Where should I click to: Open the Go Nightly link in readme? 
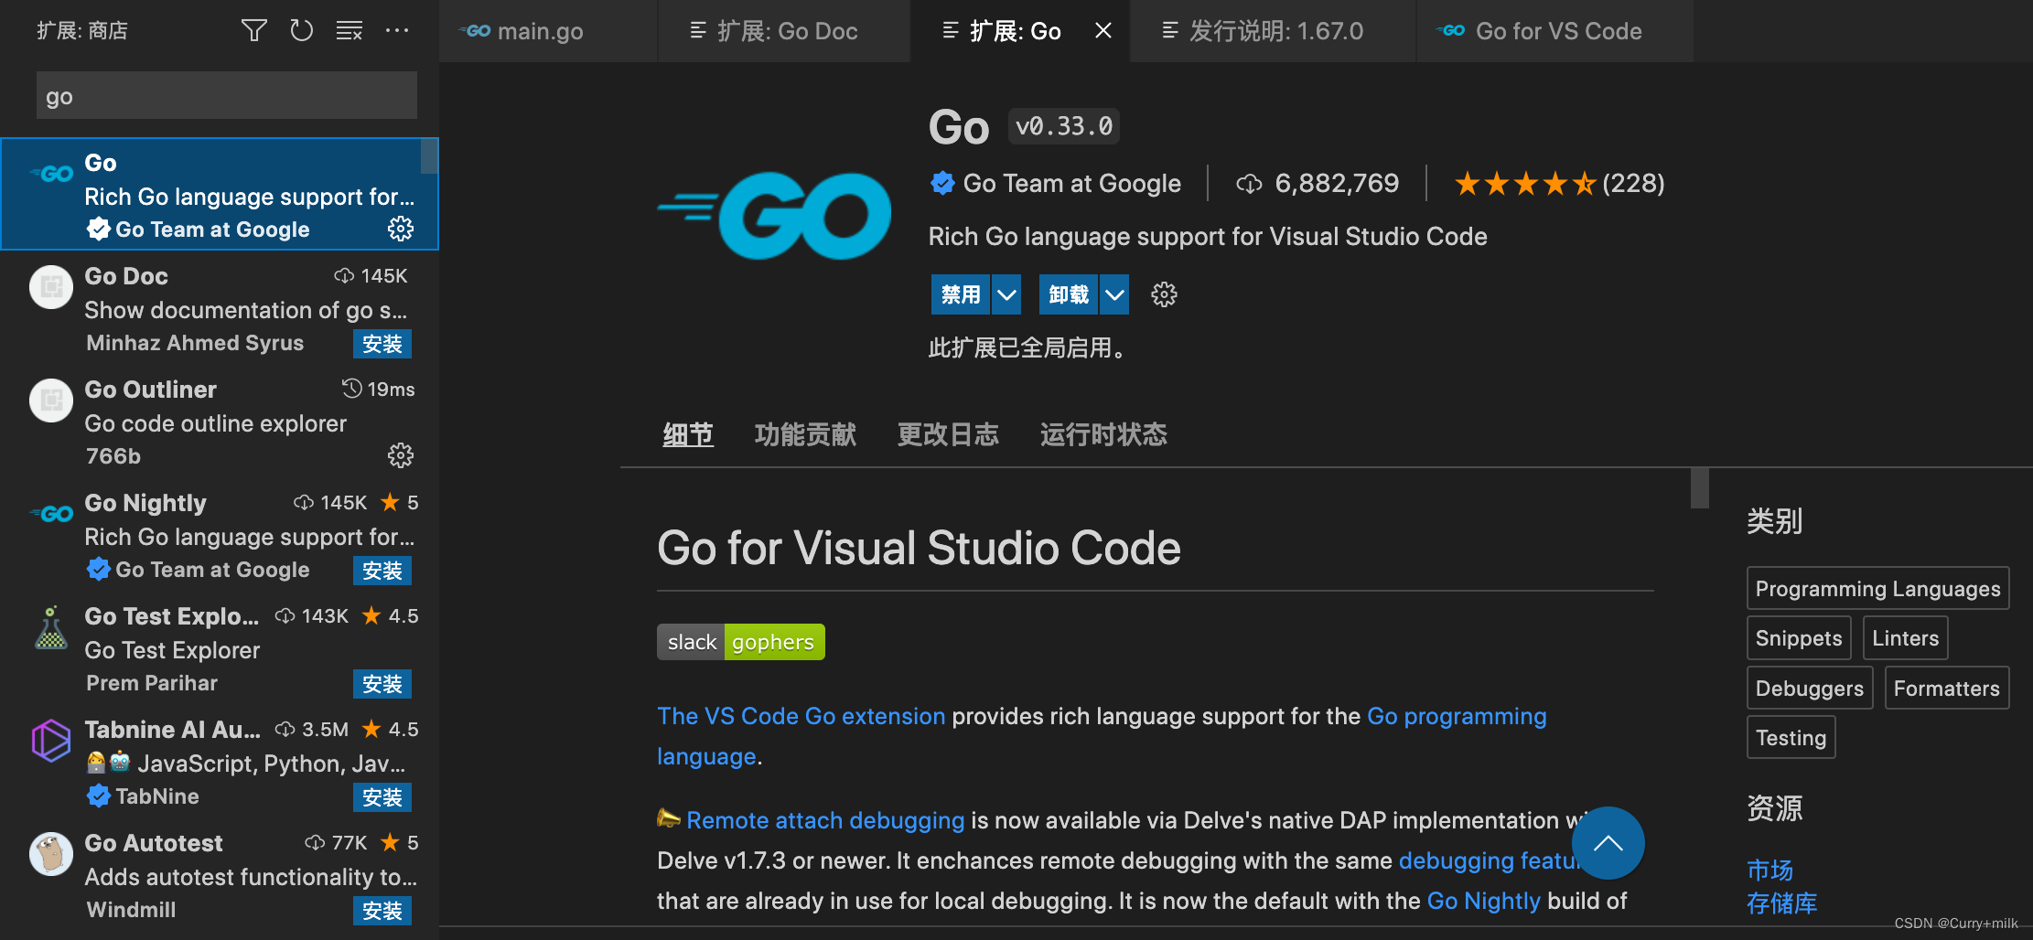tap(1484, 901)
